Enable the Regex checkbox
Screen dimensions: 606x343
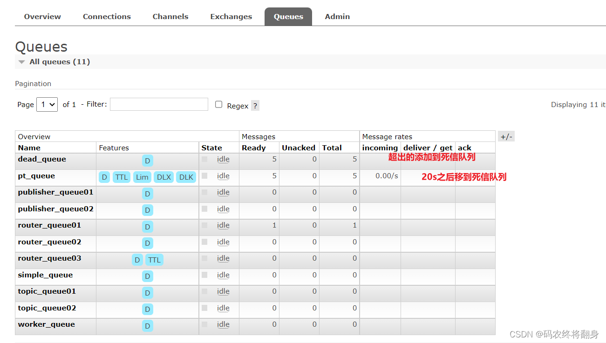218,104
